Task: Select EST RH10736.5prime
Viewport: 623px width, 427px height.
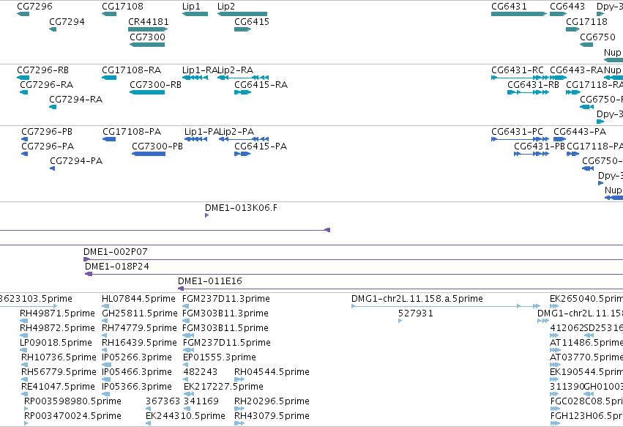Action: [x=25, y=365]
